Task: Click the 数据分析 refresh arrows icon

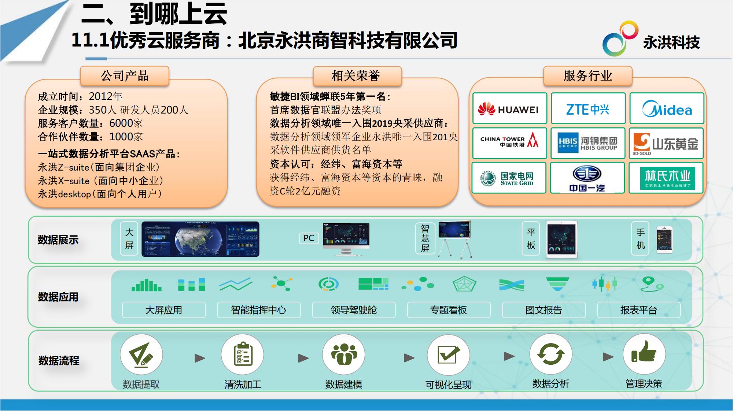Action: pyautogui.click(x=551, y=354)
